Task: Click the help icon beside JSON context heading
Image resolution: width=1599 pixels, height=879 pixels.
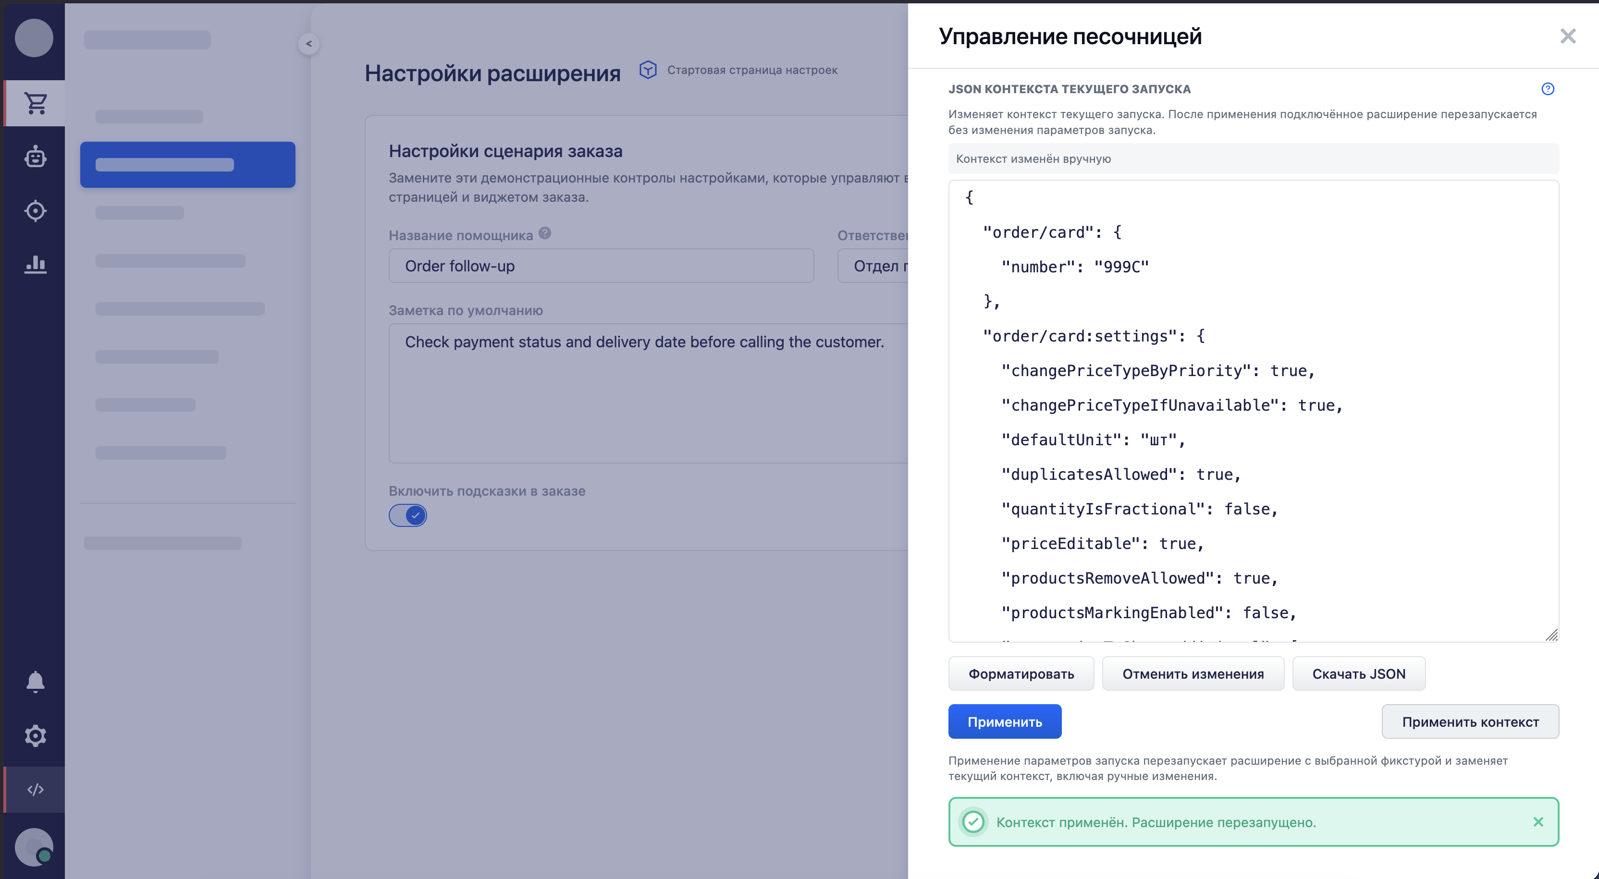Action: coord(1548,89)
